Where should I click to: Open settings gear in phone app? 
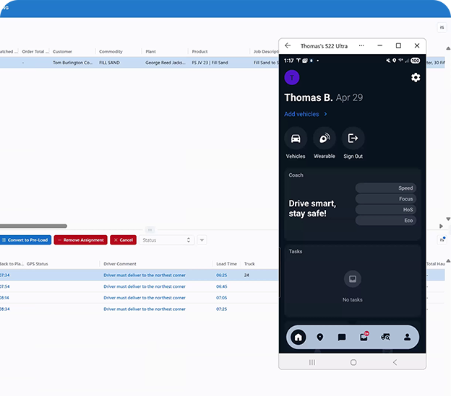[416, 77]
